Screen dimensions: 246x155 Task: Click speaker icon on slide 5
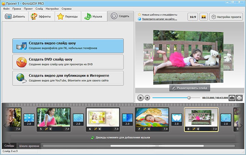point(50,129)
